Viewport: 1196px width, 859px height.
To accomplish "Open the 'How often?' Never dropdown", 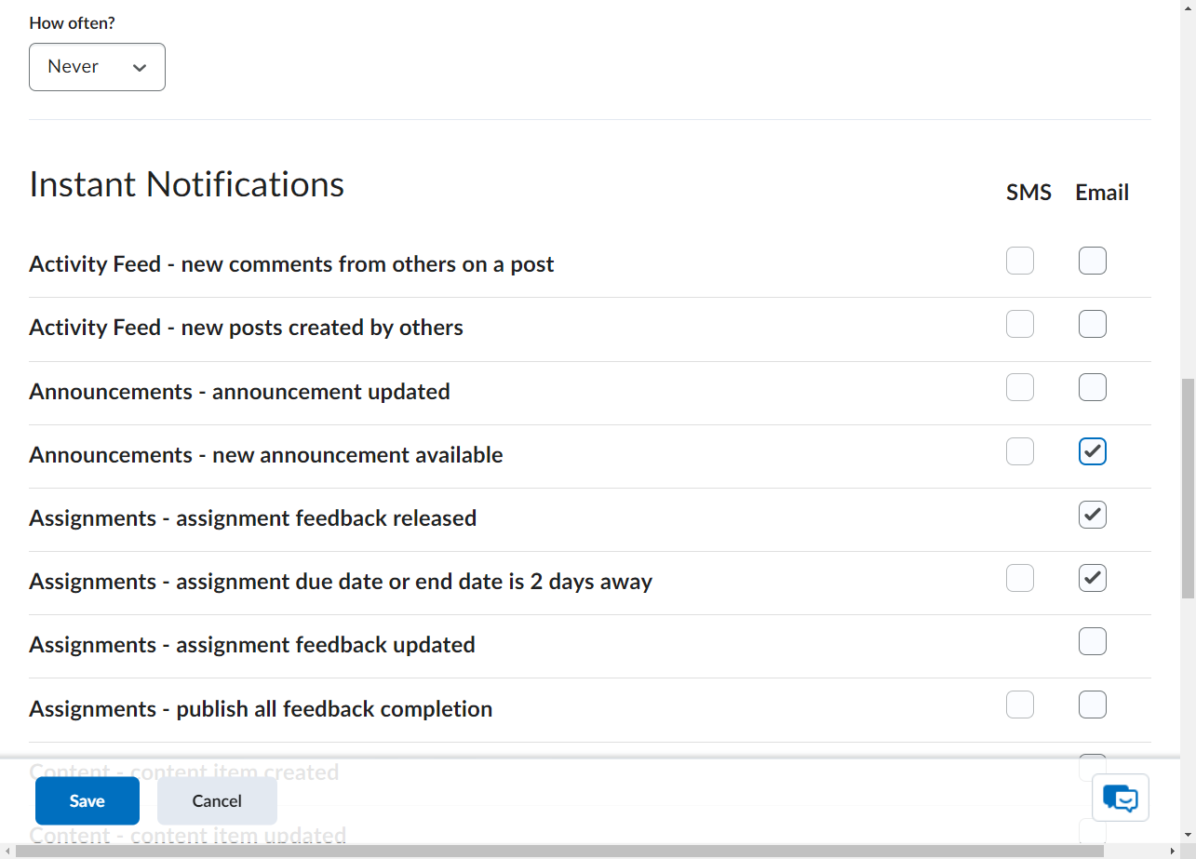I will 97,67.
